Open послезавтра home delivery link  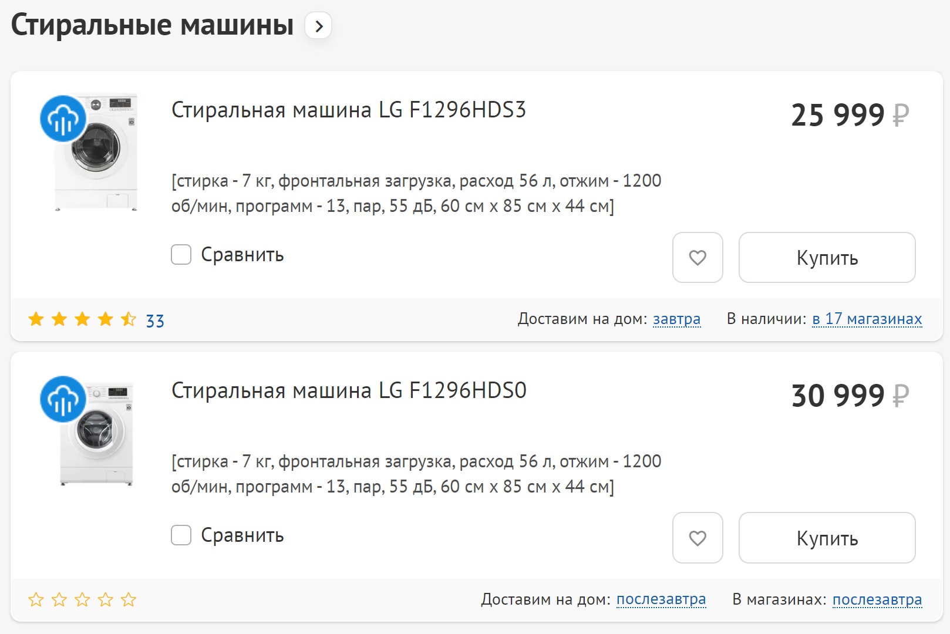[661, 599]
